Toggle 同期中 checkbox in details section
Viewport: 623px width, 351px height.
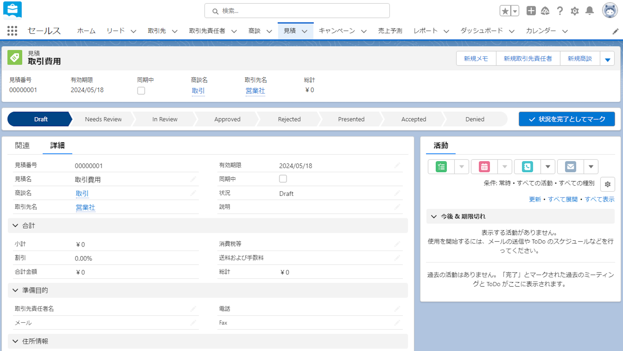283,179
